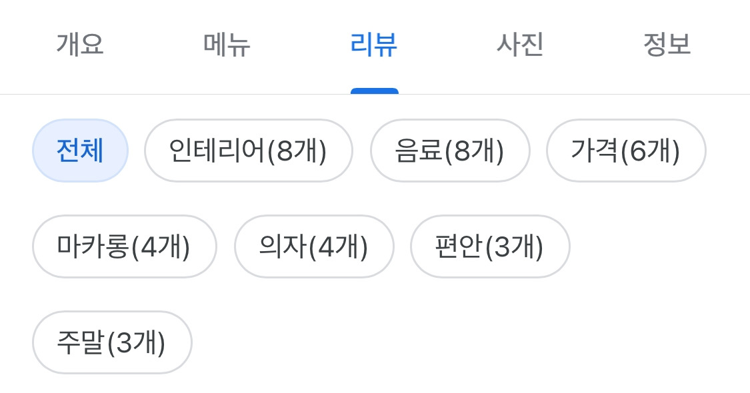Click the highlighted 리뷰 tab label
Screen dimensions: 750x393
point(375,45)
